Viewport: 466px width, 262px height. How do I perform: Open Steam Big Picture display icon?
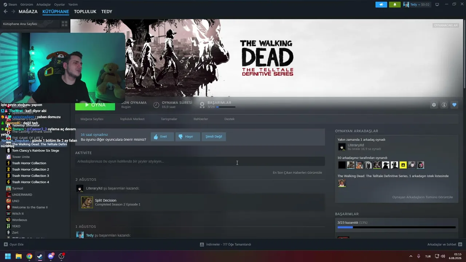coord(437,4)
